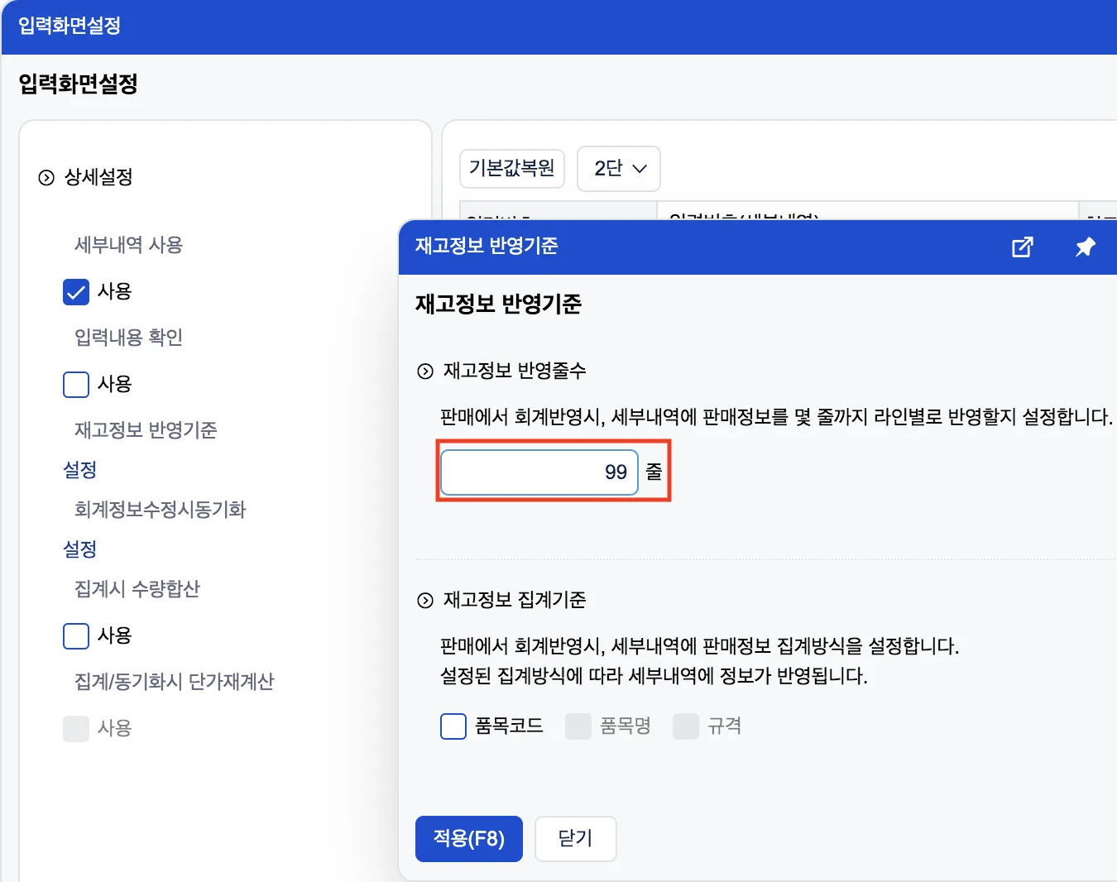1117x882 pixels.
Task: Click the disabled 규격 checkbox
Action: (x=686, y=726)
